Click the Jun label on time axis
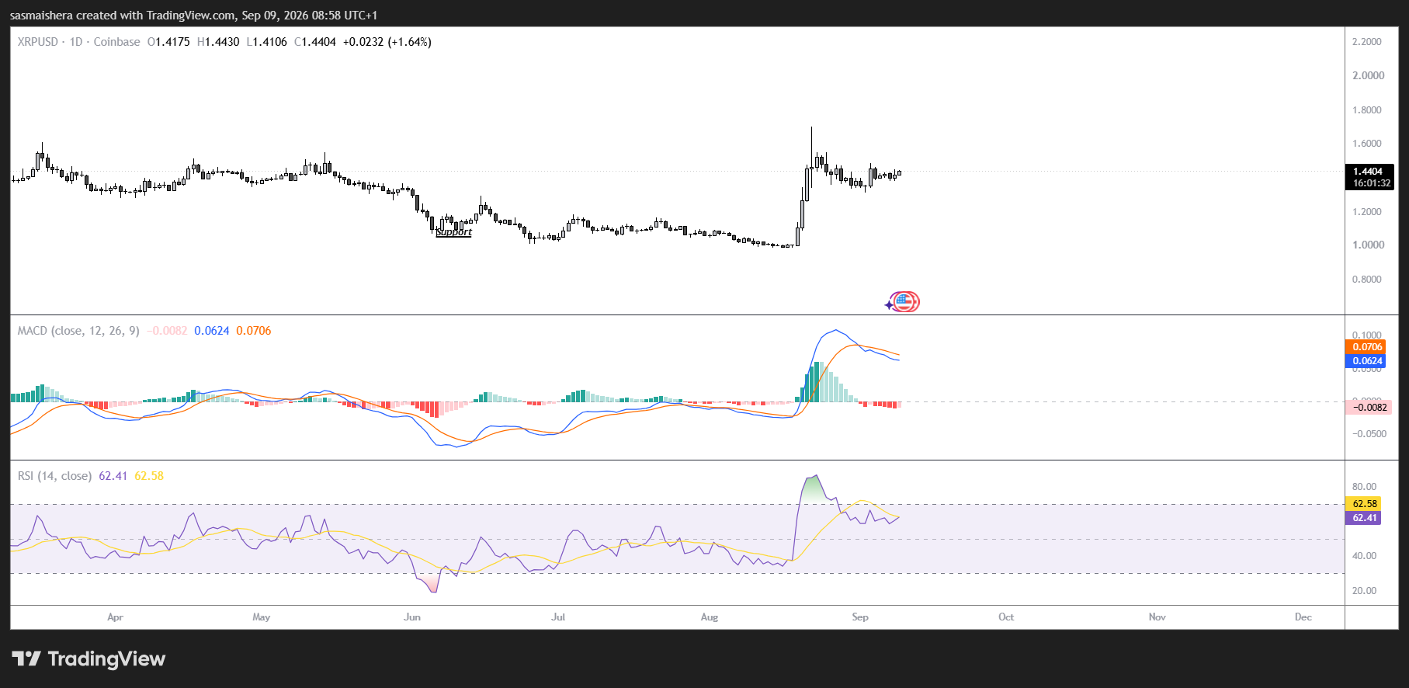This screenshot has height=688, width=1409. (x=412, y=617)
